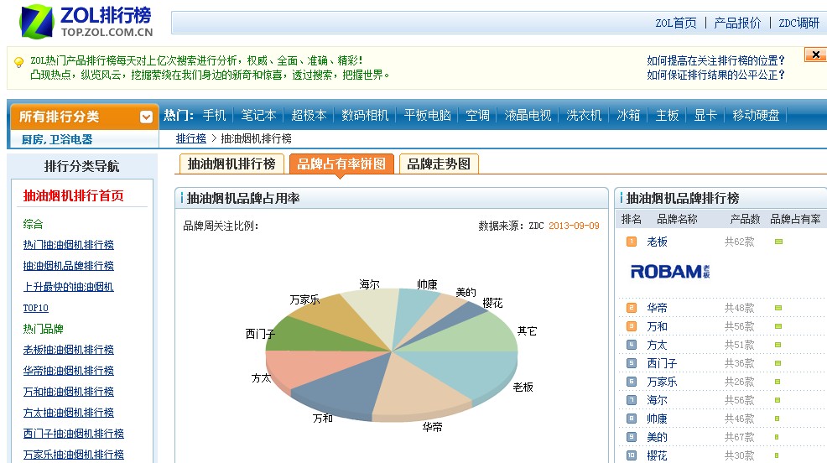Click 华帝 share bar indicator

tap(778, 308)
